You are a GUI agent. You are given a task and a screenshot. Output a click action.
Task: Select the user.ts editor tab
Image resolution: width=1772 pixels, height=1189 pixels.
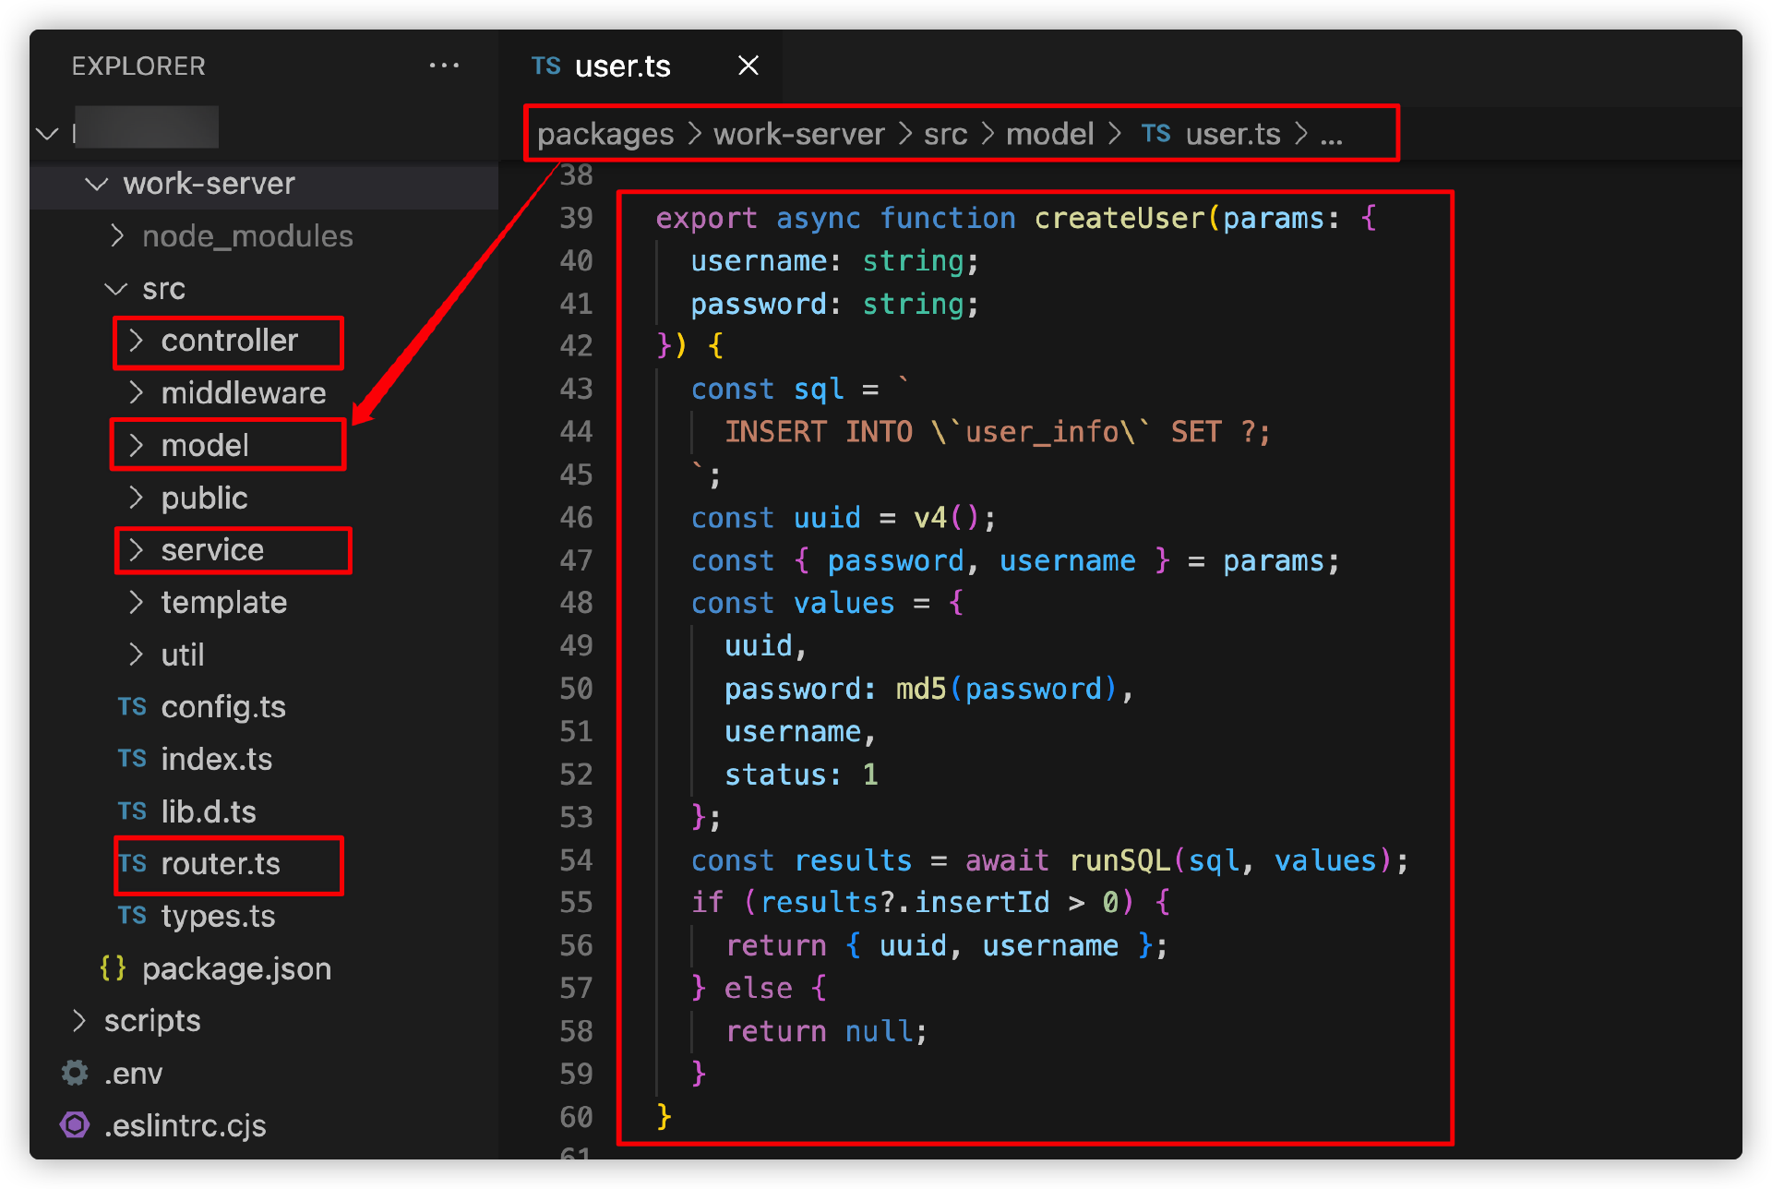click(622, 66)
